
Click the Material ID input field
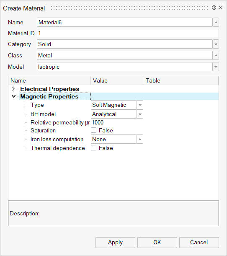coord(128,33)
